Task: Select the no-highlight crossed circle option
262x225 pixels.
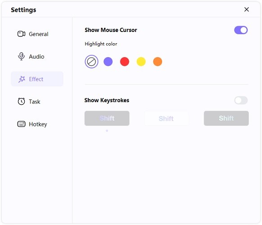Action: click(91, 62)
